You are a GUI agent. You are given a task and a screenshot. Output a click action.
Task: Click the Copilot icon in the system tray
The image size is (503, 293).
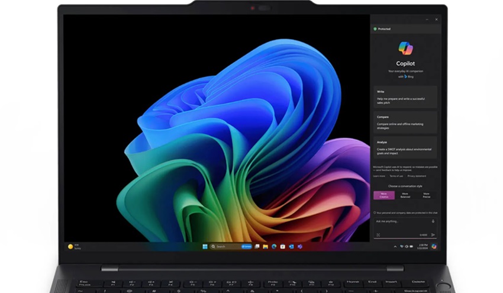(x=434, y=246)
